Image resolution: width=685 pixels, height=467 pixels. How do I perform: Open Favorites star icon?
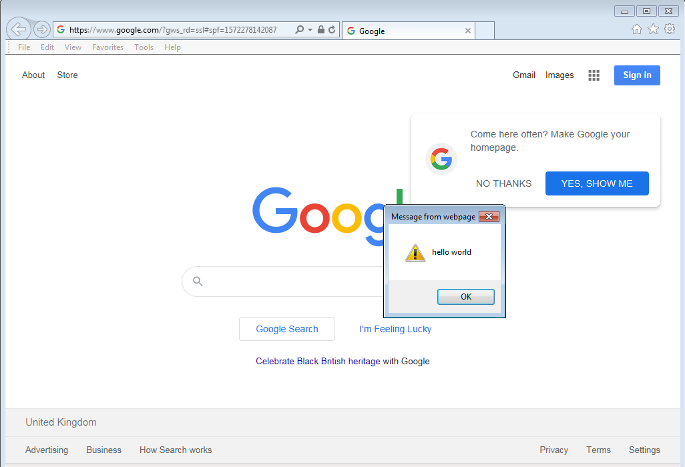[x=653, y=29]
